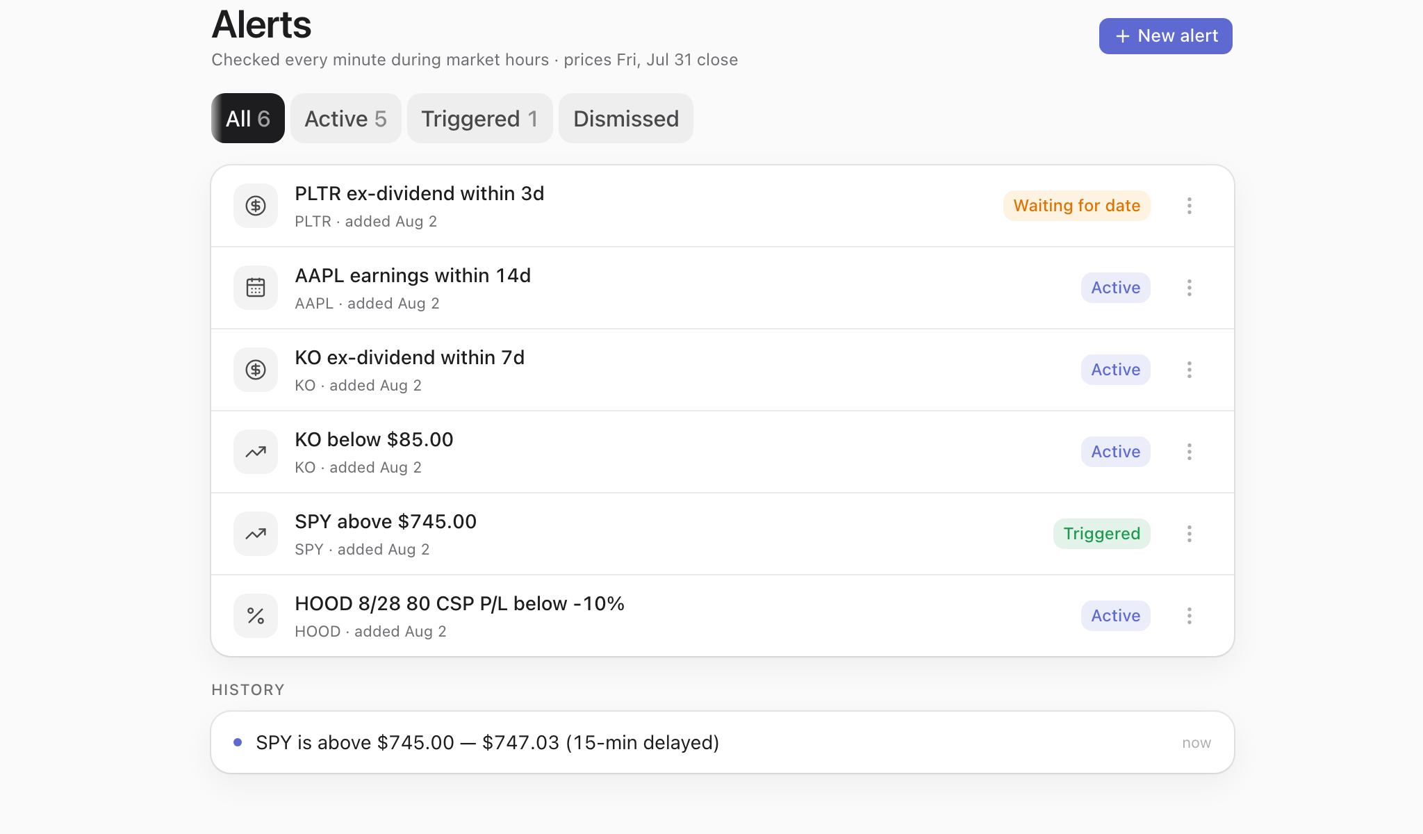Open the more options menu for SPY above $745.00
The height and width of the screenshot is (834, 1423).
1190,534
